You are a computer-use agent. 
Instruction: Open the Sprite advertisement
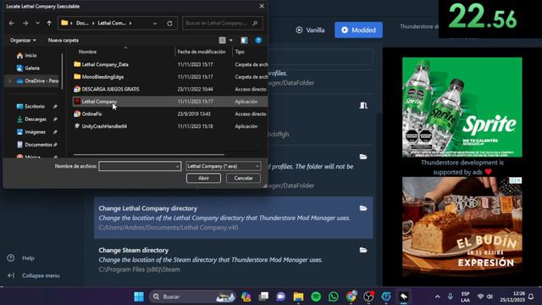coord(462,108)
